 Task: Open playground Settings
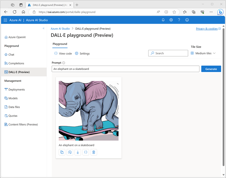click(82, 53)
